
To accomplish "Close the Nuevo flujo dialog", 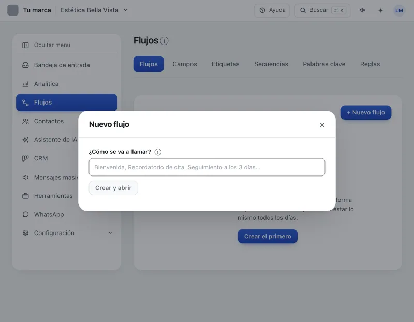I will [x=322, y=125].
